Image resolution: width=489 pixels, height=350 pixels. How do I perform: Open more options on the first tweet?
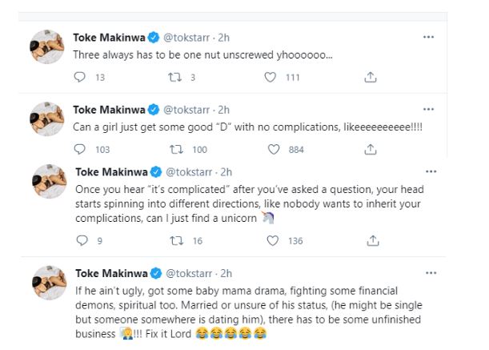pos(429,37)
